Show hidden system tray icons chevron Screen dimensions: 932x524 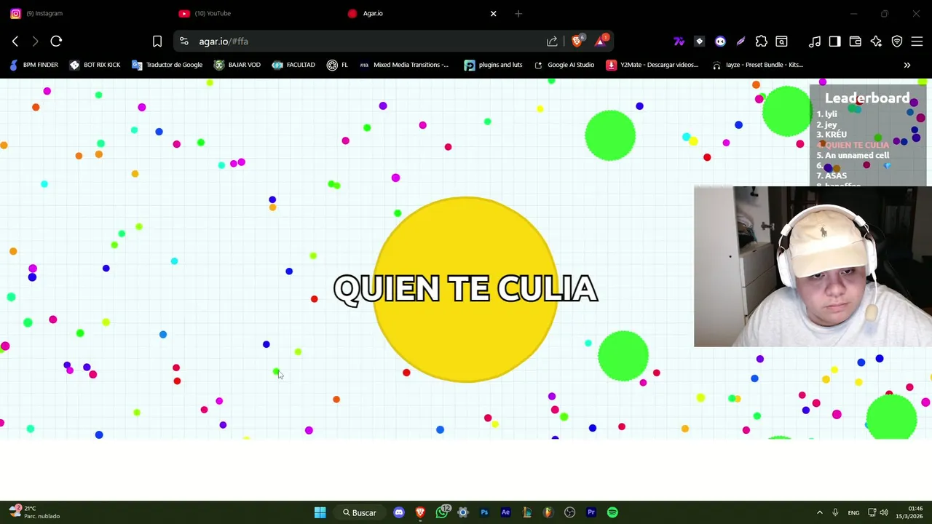819,512
